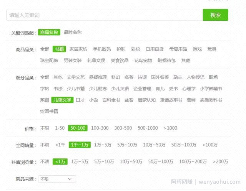
Task: Filter by 书法 subcategory
Action: pos(58,89)
